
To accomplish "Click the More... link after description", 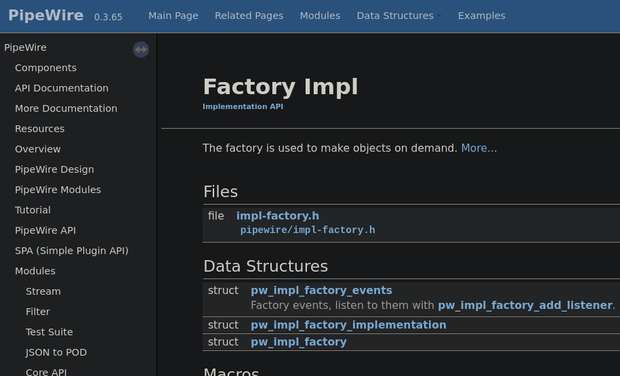I will click(x=479, y=148).
